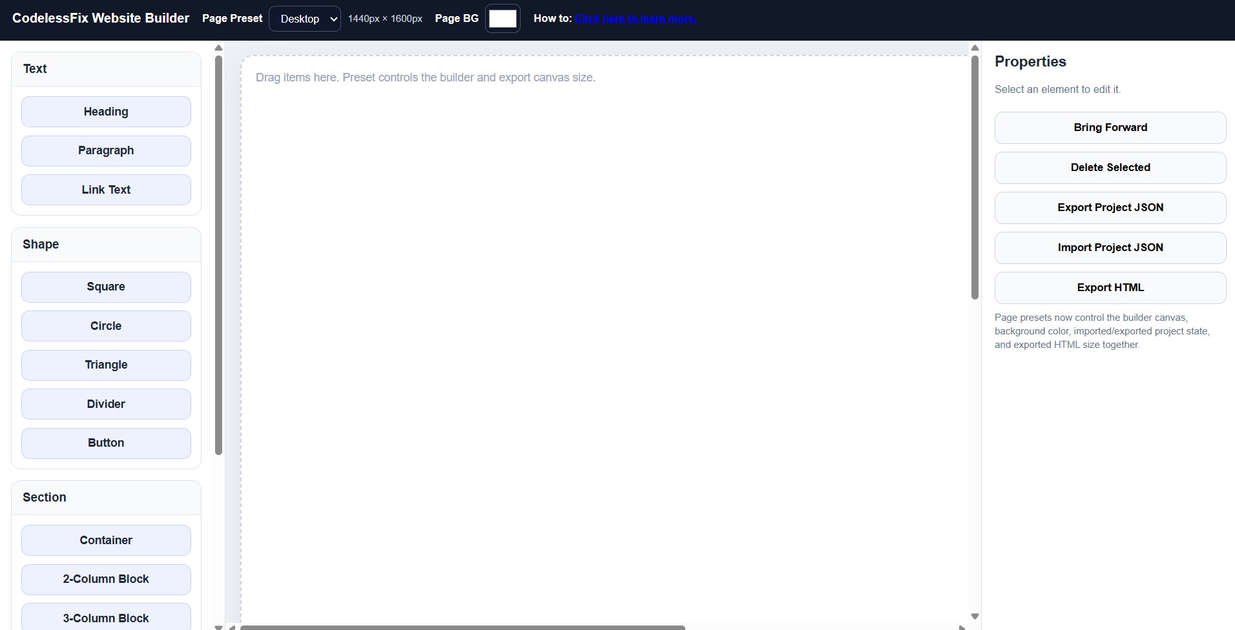Insert a Triangle shape
The width and height of the screenshot is (1235, 630).
105,365
